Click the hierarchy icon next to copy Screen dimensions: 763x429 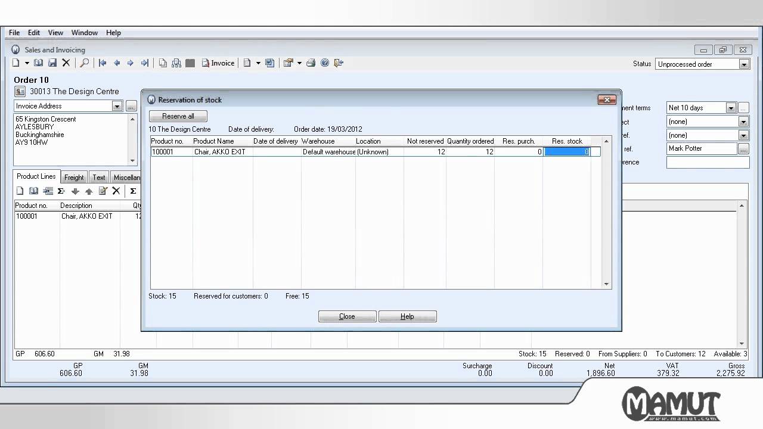[176, 63]
